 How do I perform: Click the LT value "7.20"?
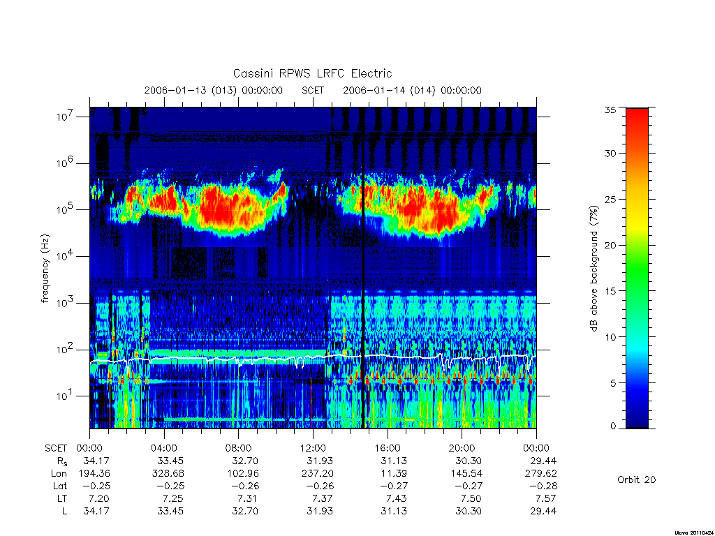[x=99, y=498]
